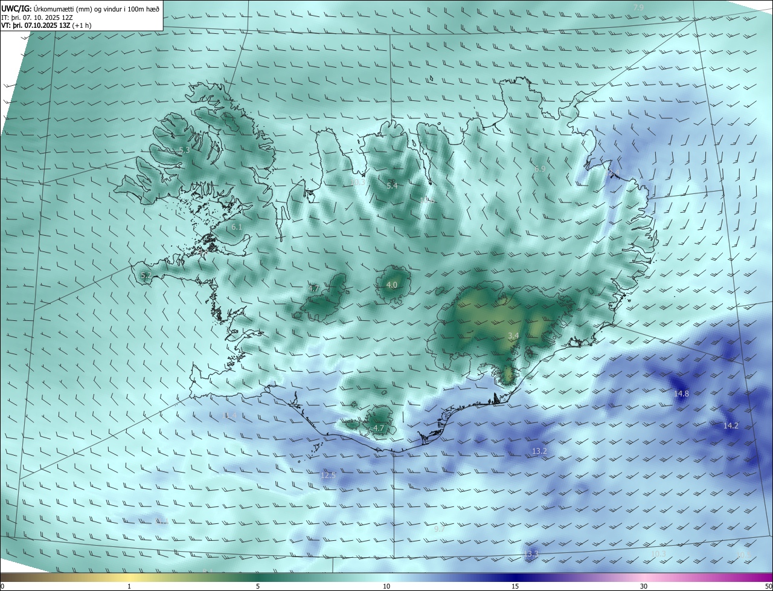Click the UWC/IG title in the header box
773x591 pixels.
16,8
